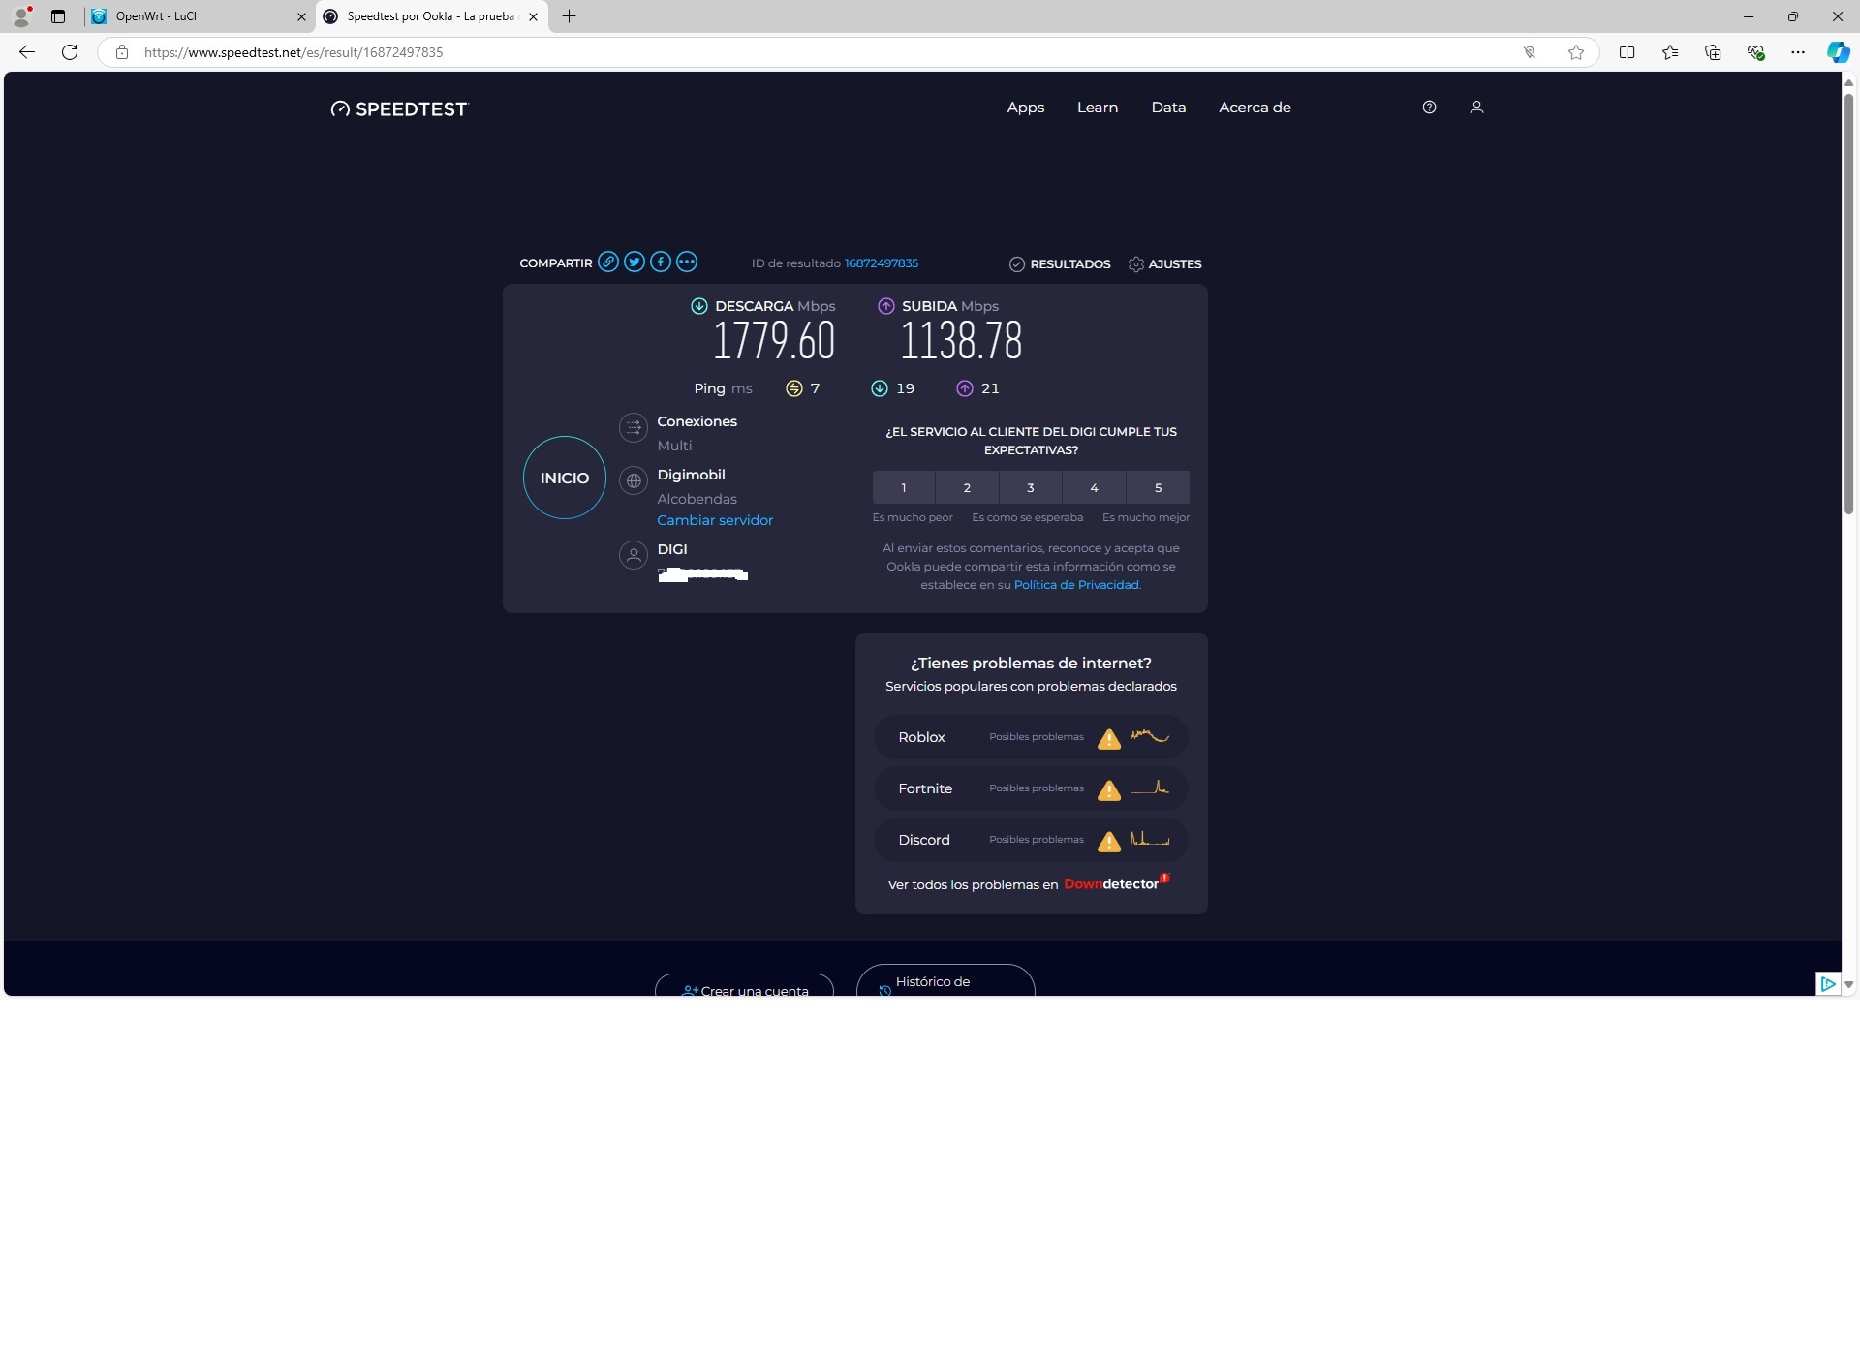The width and height of the screenshot is (1860, 1360).
Task: Add page to favorites star icon
Action: click(1576, 52)
